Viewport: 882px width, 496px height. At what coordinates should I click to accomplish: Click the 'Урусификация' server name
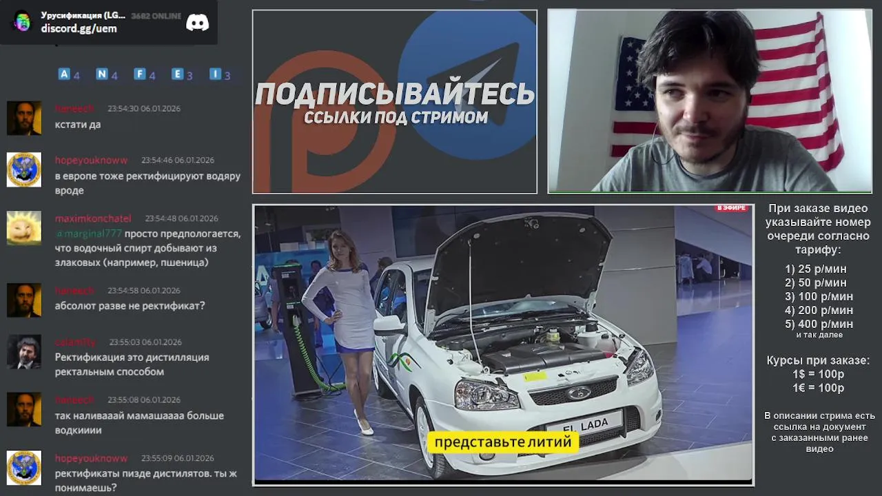(83, 15)
